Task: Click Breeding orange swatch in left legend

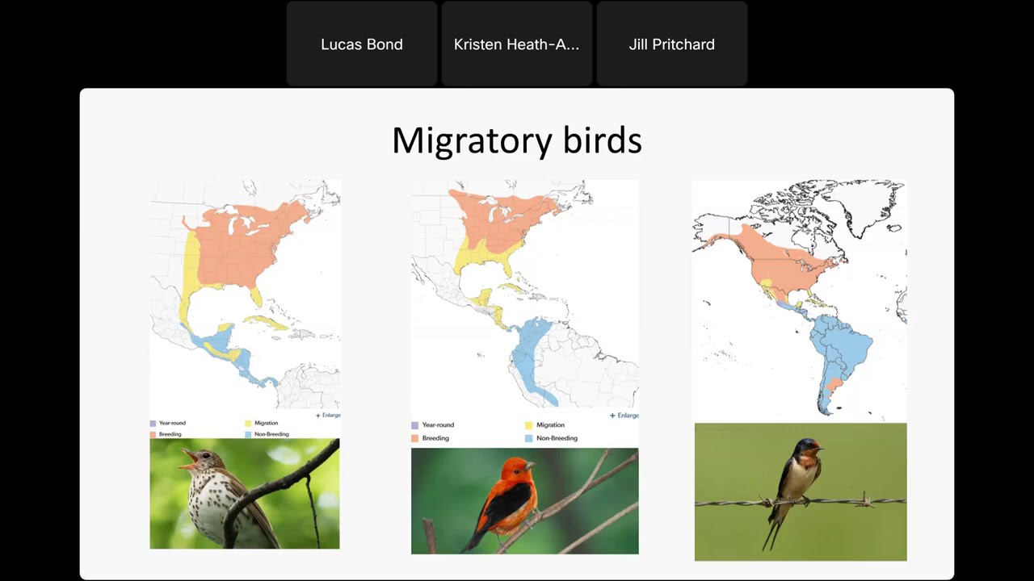Action: click(153, 434)
